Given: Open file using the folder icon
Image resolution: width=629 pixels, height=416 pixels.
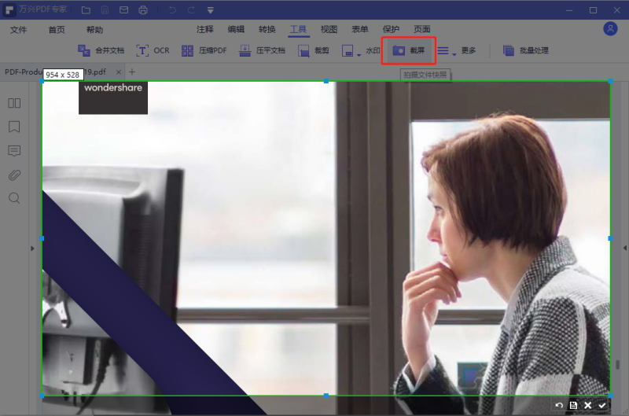Looking at the screenshot, I should point(86,10).
